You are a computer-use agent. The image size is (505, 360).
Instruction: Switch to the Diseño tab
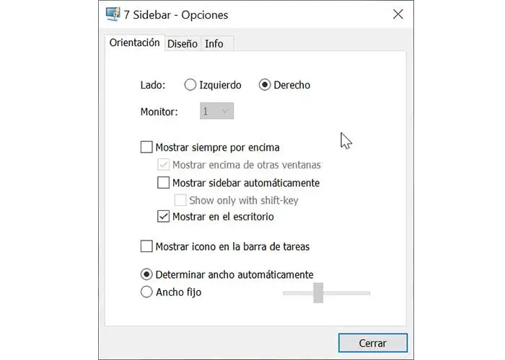182,44
